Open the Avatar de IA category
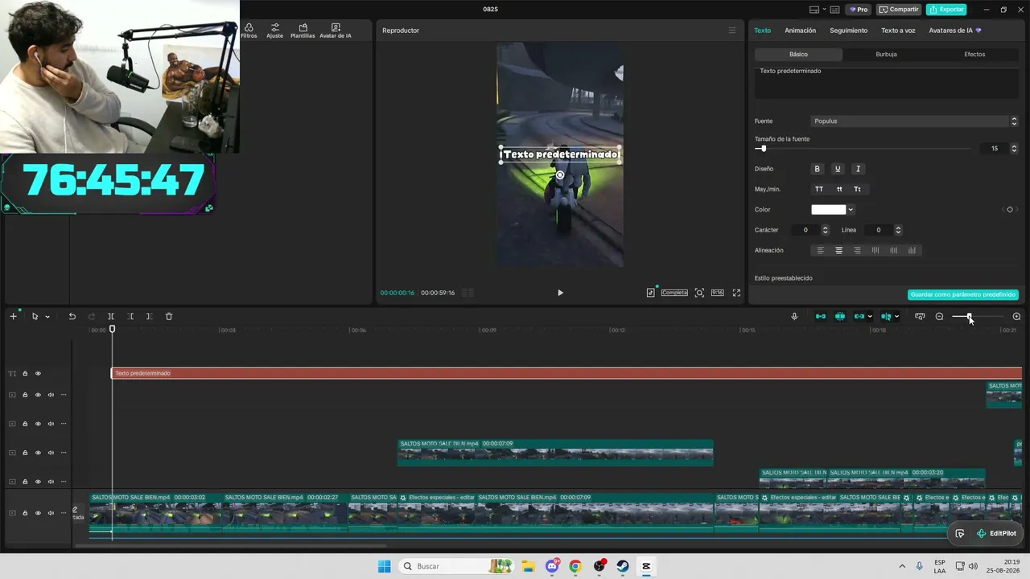 pos(336,31)
